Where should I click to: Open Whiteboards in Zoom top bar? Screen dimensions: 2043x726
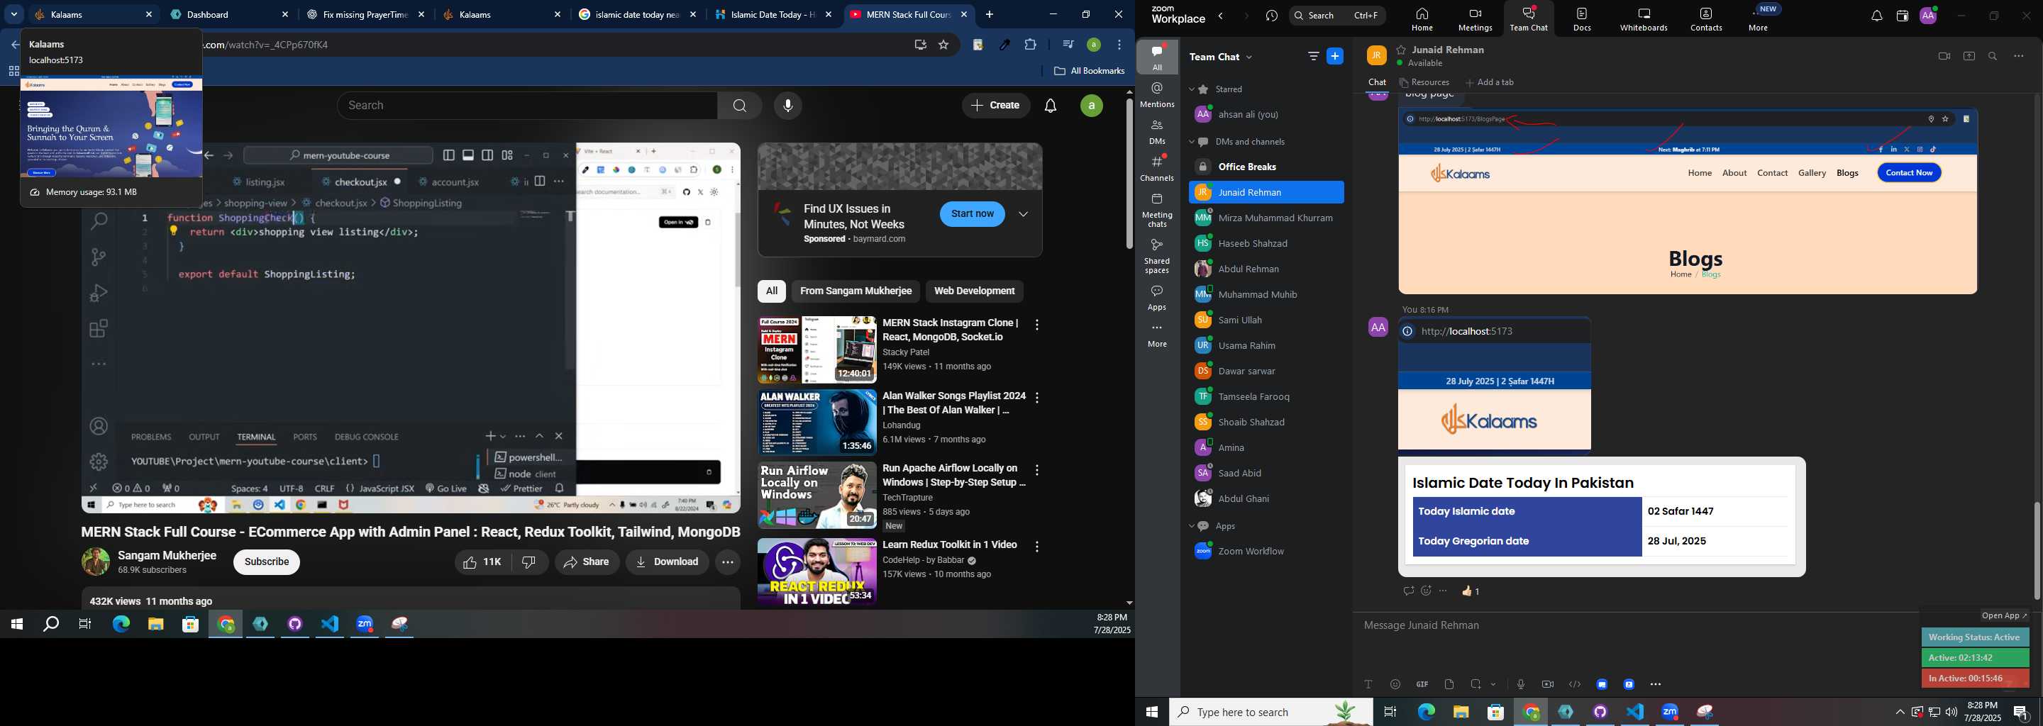pos(1644,19)
